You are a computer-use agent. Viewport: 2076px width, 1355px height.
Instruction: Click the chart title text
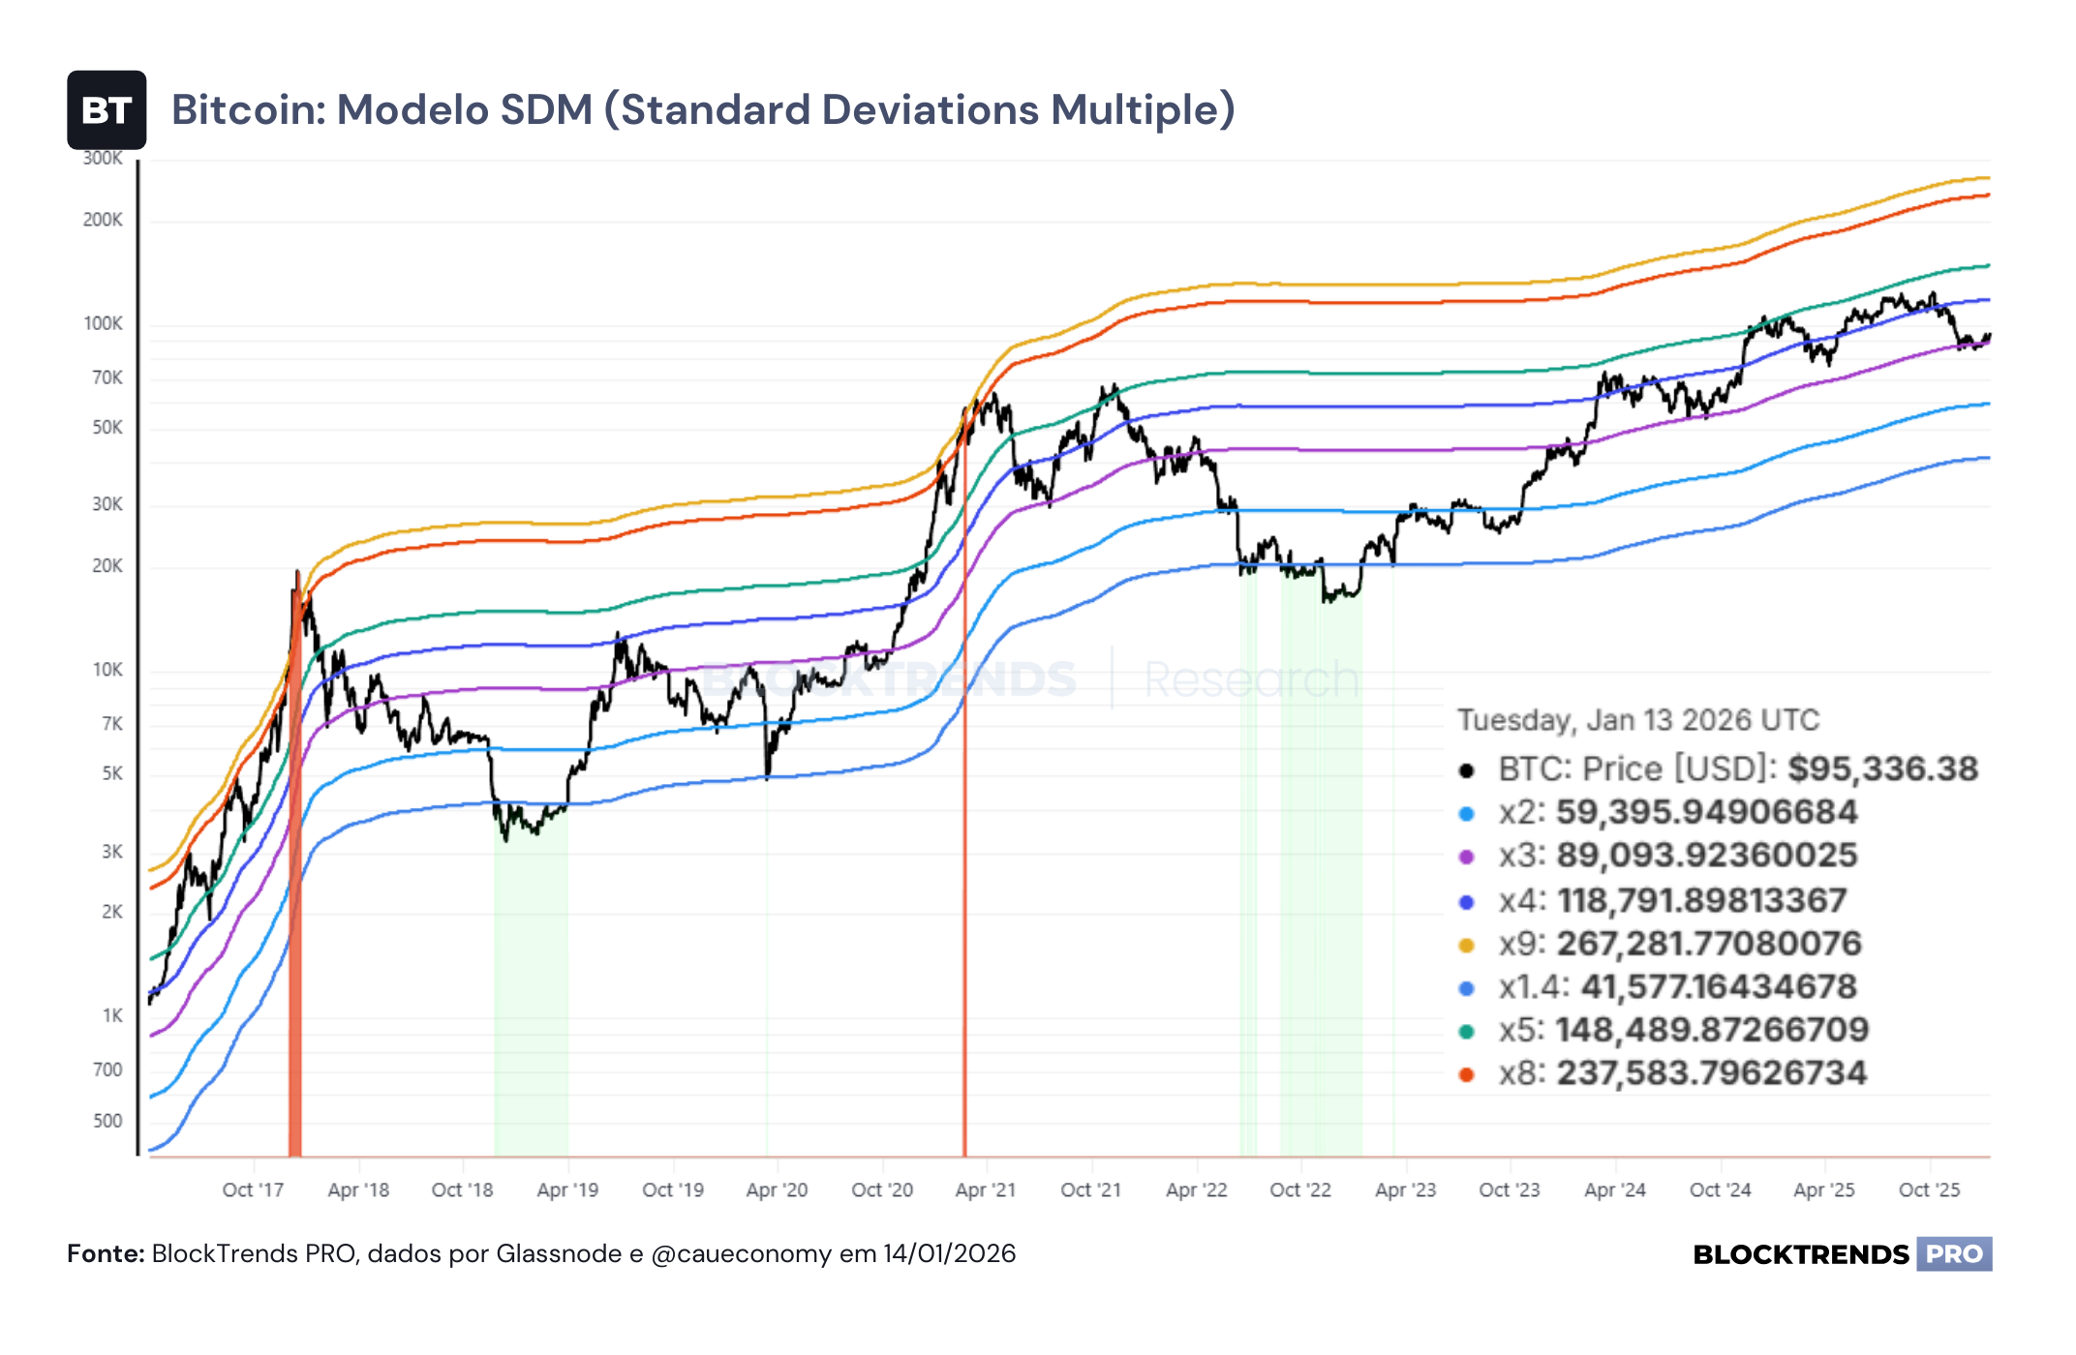[703, 110]
